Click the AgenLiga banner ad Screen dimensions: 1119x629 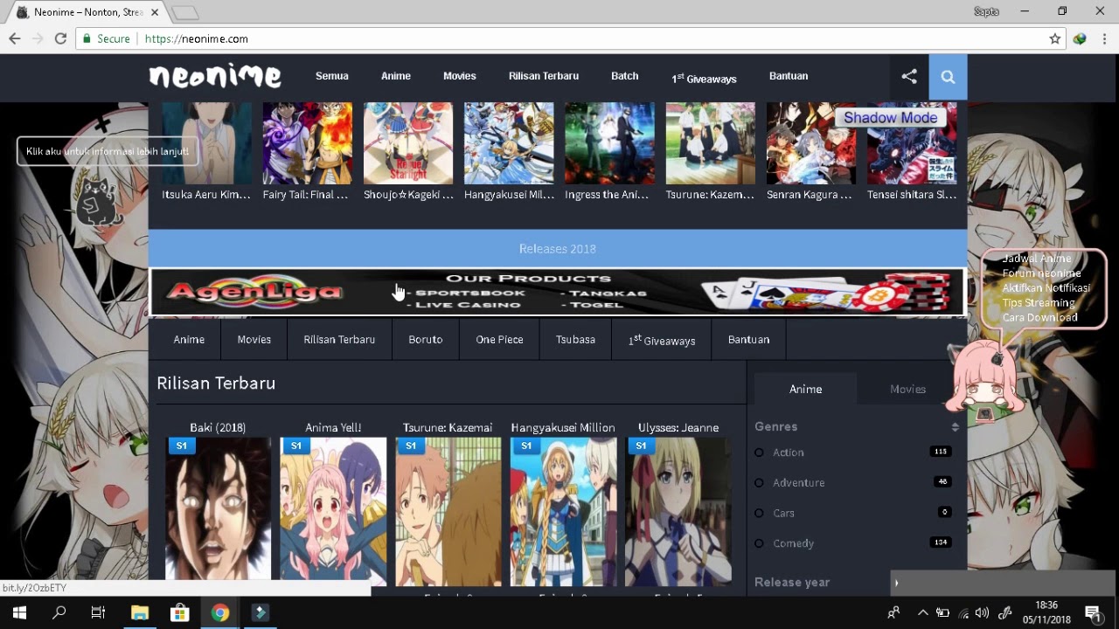(558, 292)
